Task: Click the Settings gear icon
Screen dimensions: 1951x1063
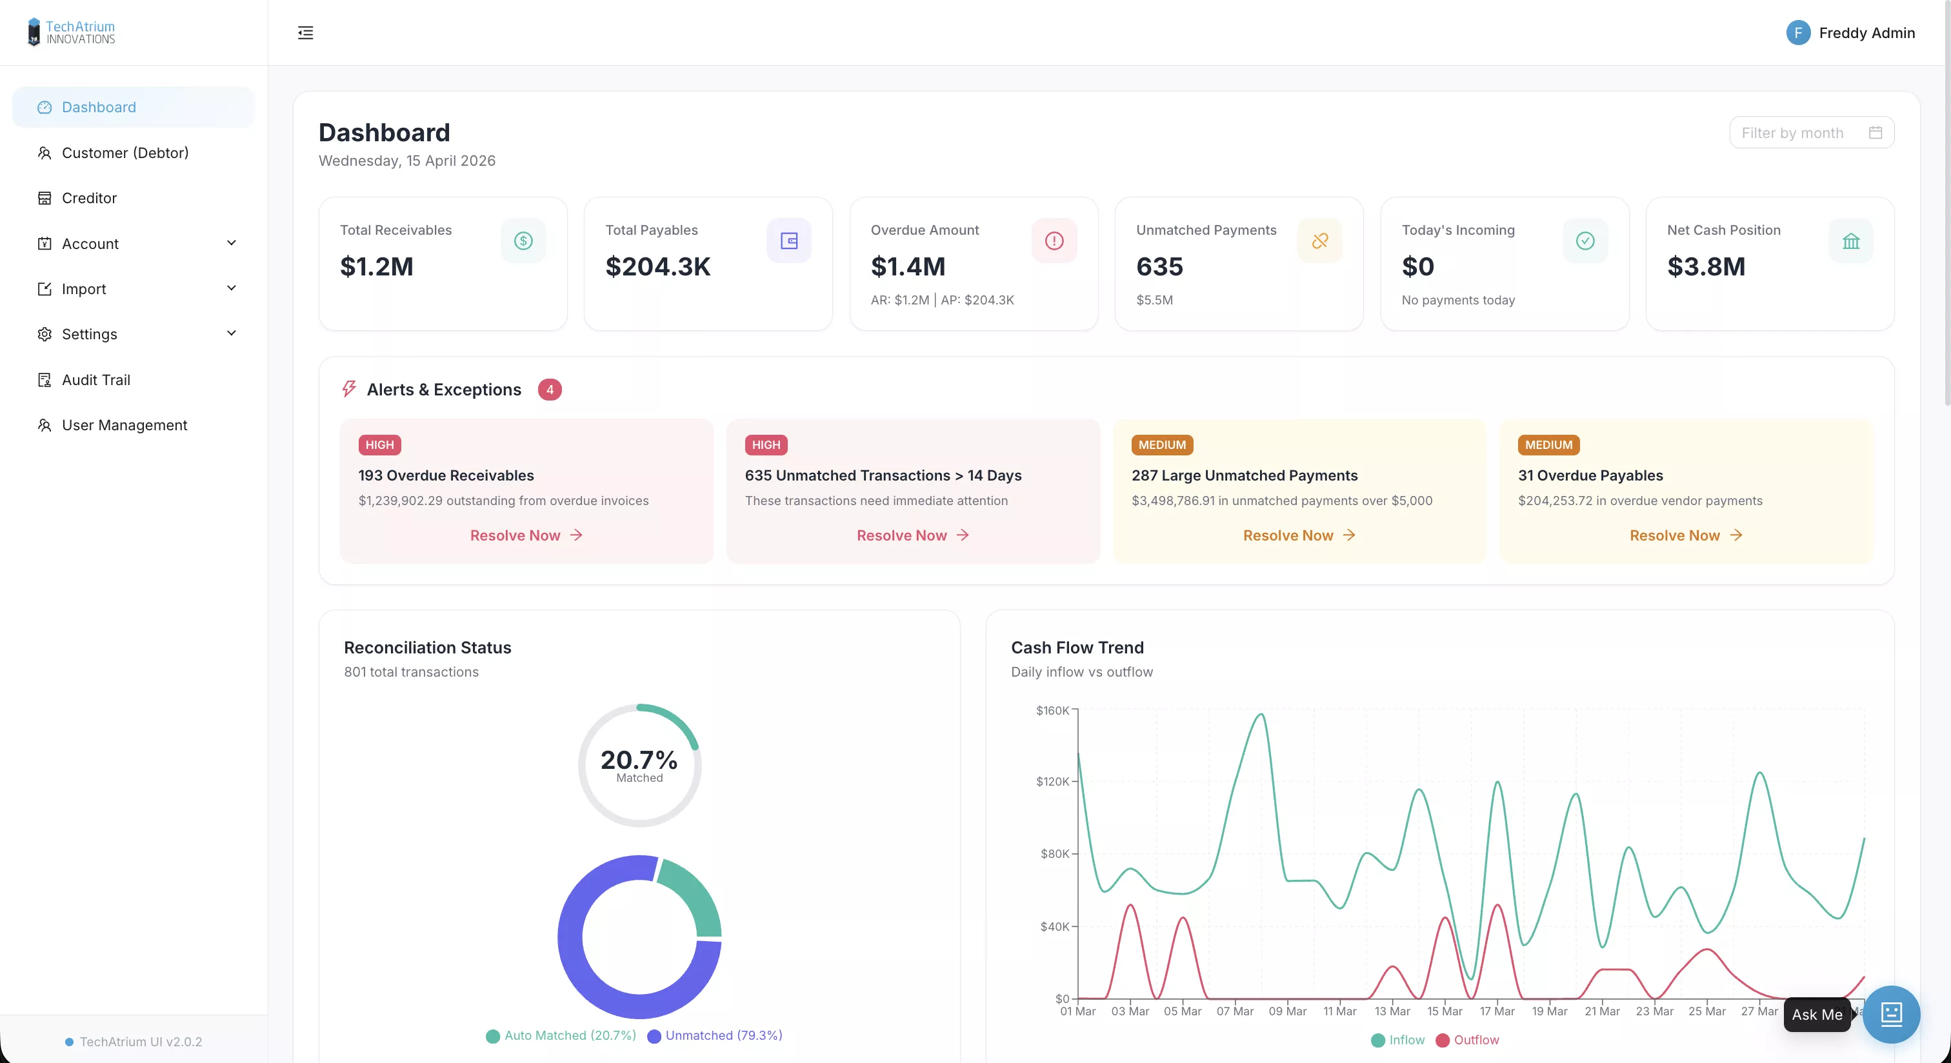Action: click(45, 334)
